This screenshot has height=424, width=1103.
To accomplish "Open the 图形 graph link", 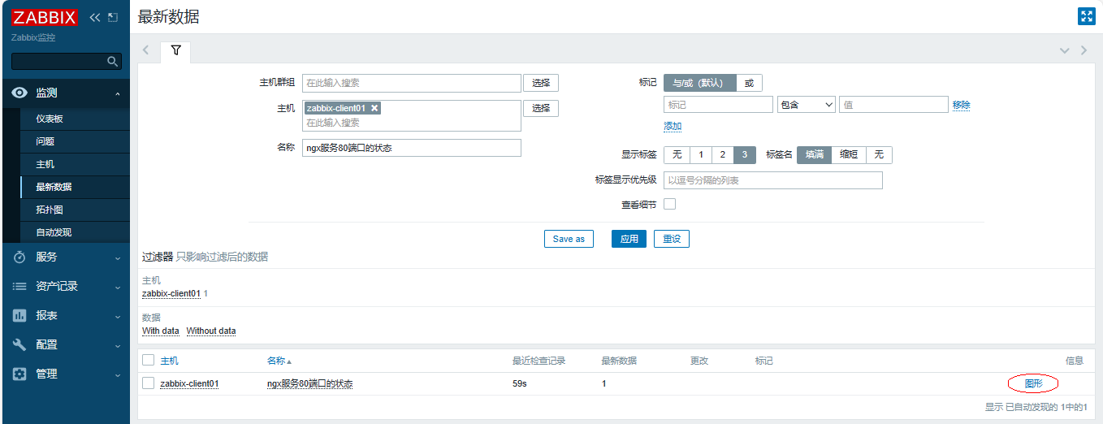I will [x=1033, y=383].
